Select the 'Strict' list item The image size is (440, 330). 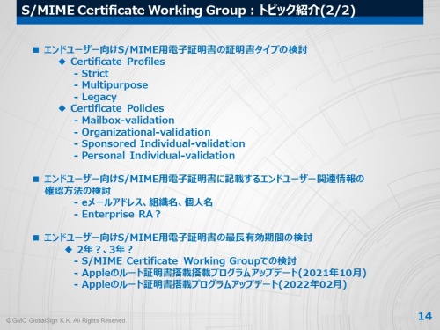point(95,73)
